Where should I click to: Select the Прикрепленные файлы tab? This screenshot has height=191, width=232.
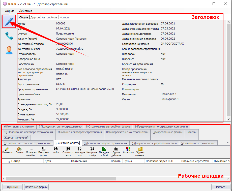click(168, 132)
